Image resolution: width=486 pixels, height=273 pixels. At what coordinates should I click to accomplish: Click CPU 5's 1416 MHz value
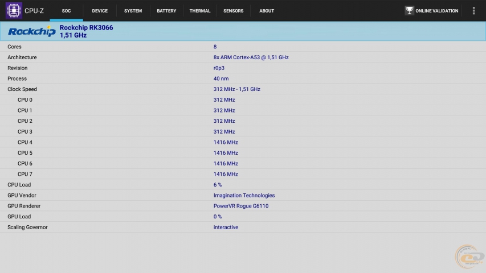click(x=226, y=153)
